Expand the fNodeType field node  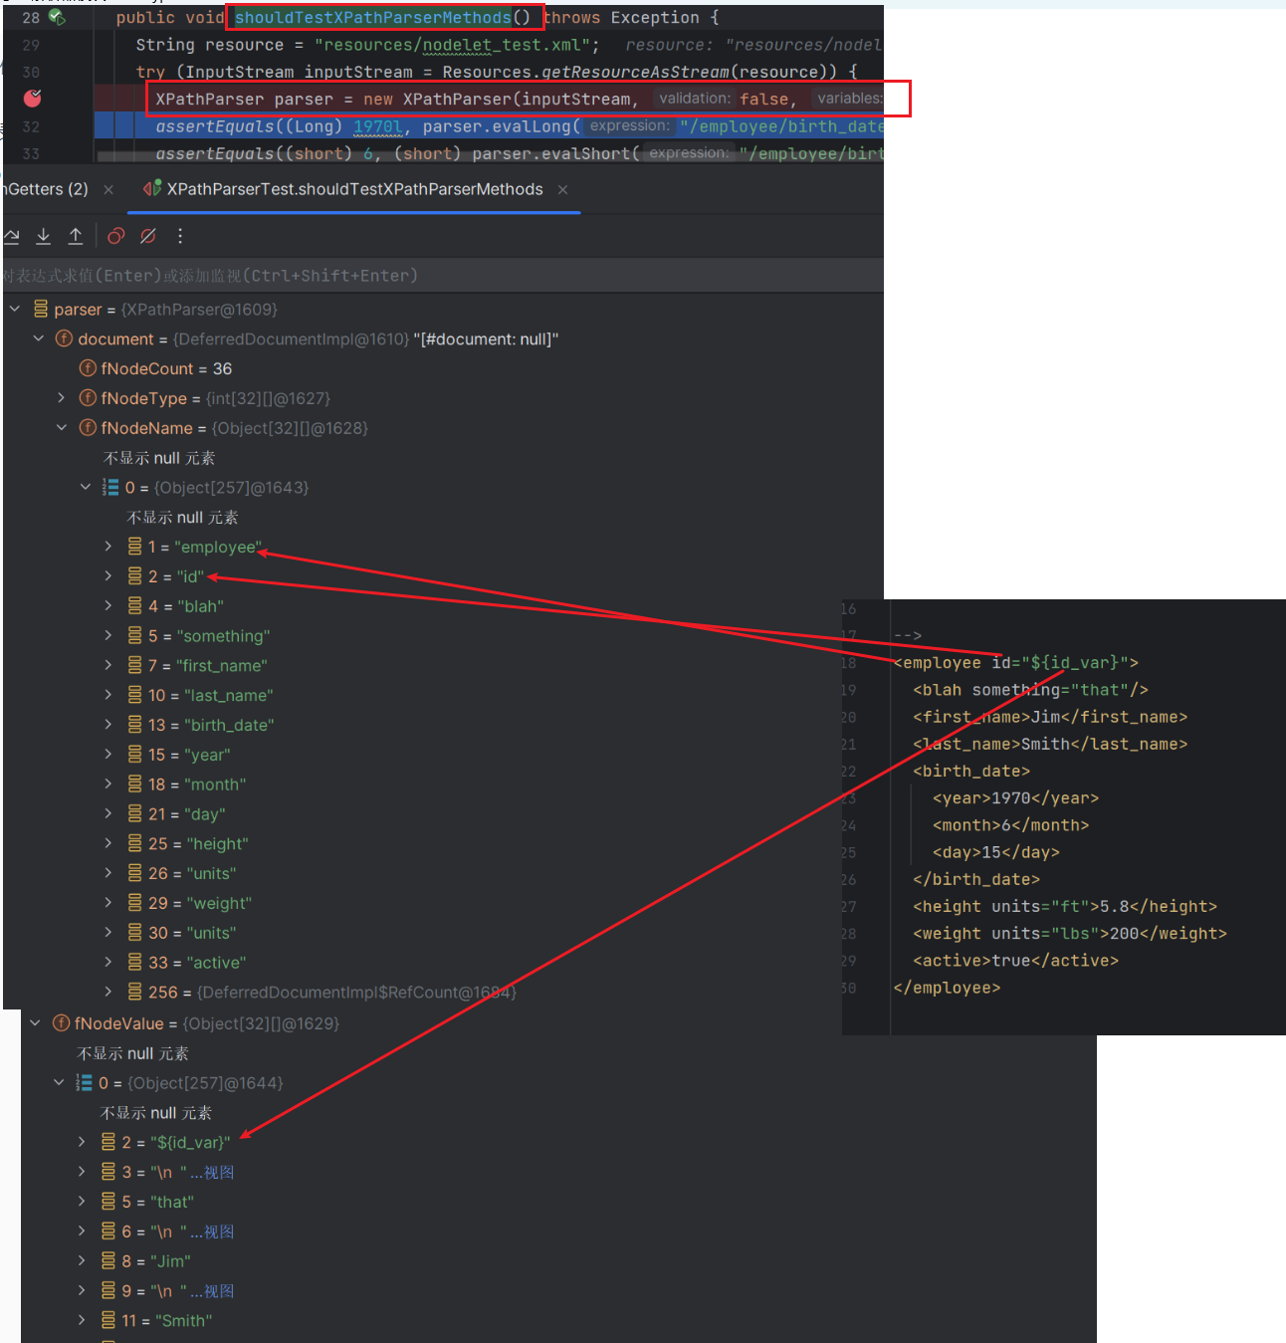62,398
